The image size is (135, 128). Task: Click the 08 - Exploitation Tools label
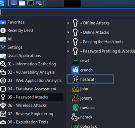(x=28, y=122)
